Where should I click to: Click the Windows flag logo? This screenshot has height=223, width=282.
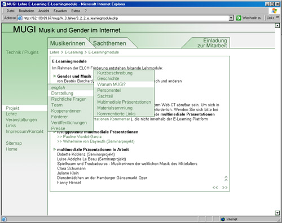point(274,11)
